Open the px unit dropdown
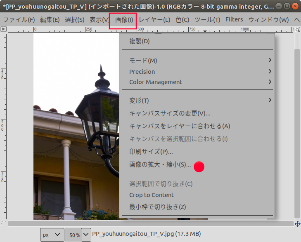 [x=52, y=235]
